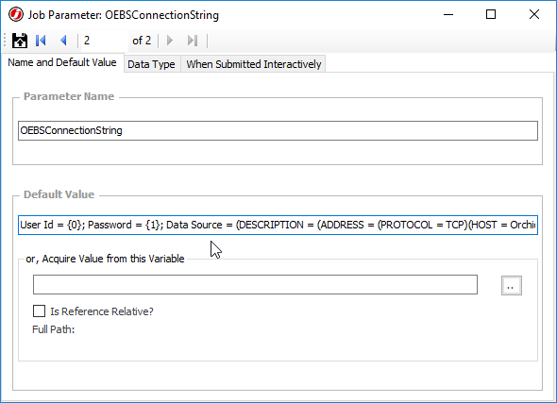Go to the first record
The image size is (557, 403).
[41, 41]
